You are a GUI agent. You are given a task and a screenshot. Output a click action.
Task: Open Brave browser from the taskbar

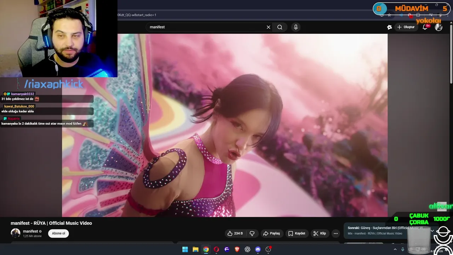click(x=237, y=249)
